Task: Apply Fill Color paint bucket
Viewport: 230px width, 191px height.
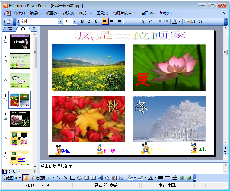Action: coord(130,178)
